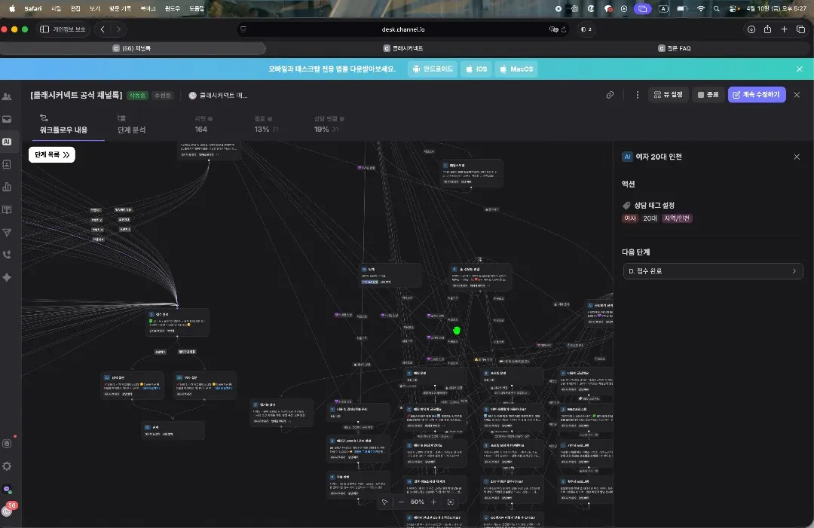Click the phone calls icon in sidebar
Screen dimensions: 814x528
pos(7,255)
